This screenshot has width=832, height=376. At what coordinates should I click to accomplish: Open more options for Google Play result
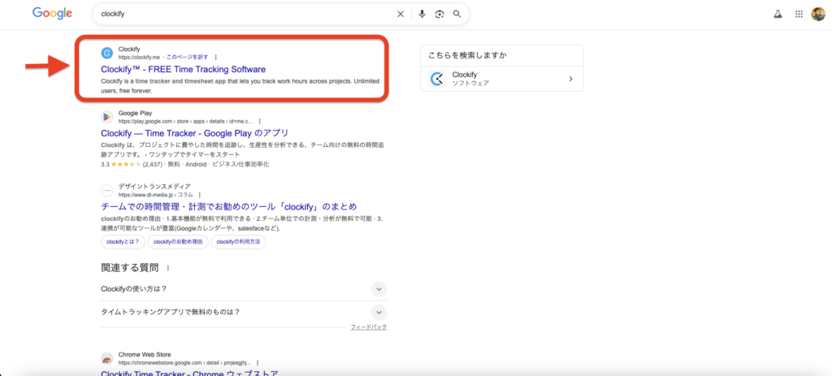[259, 122]
